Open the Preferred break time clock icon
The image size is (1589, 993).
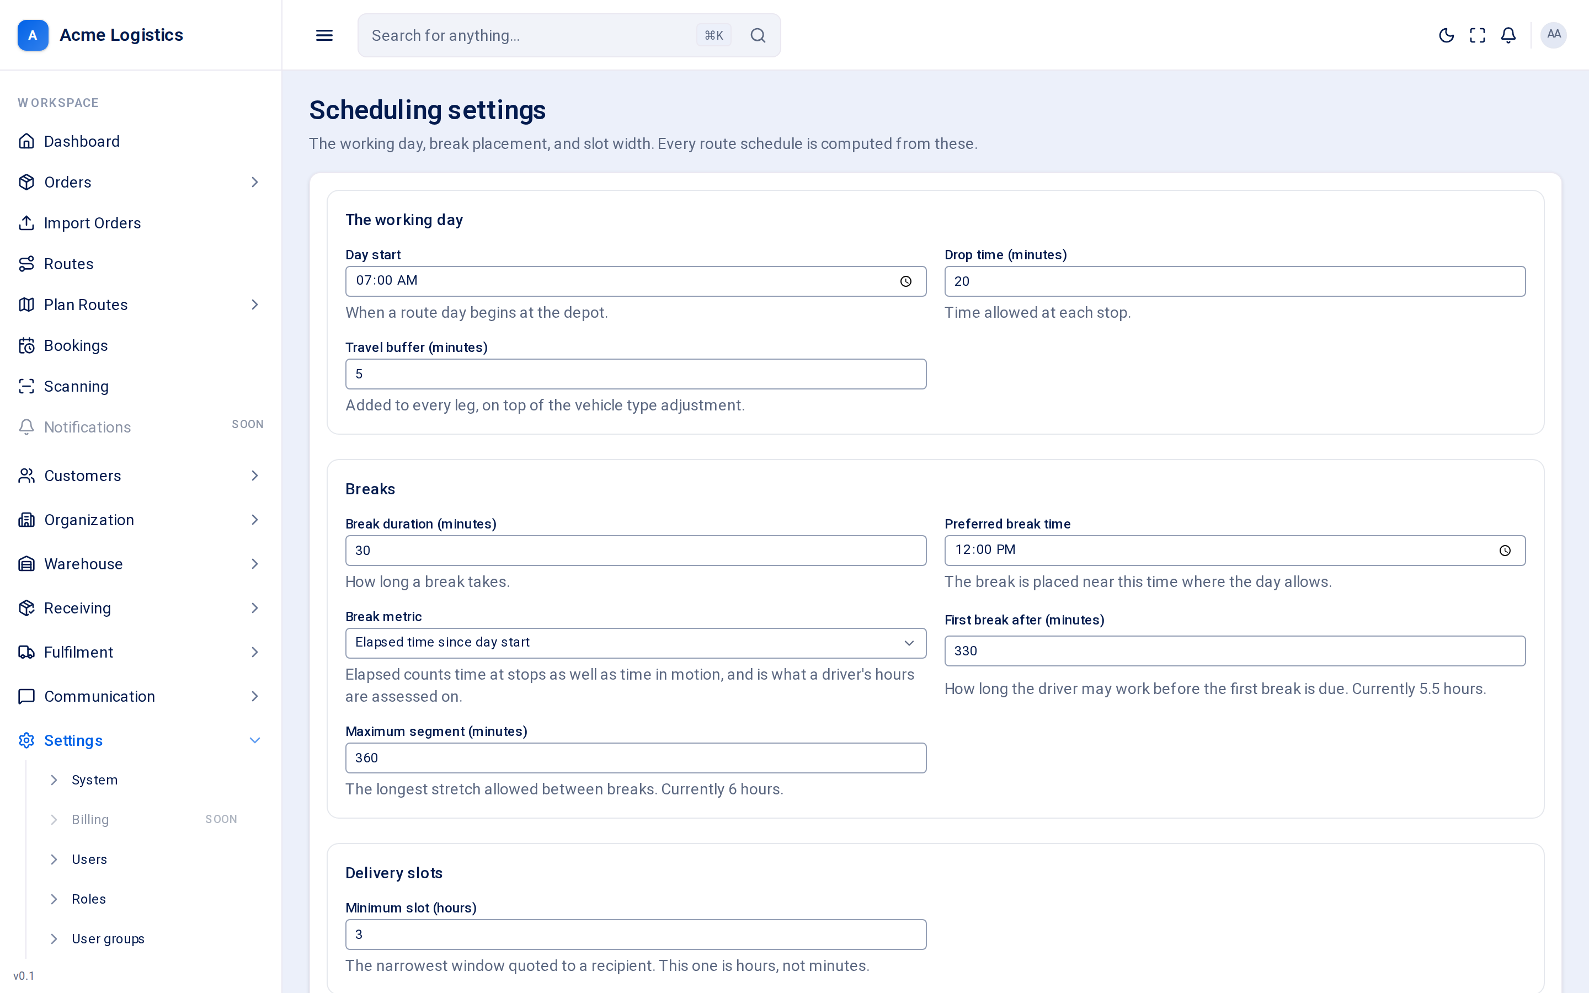pos(1505,551)
